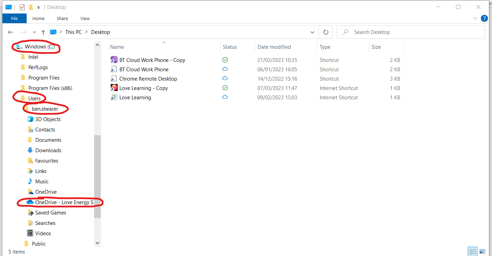The height and width of the screenshot is (256, 492).
Task: Click the synced status icon for Love Learning - Copy
Action: point(225,88)
